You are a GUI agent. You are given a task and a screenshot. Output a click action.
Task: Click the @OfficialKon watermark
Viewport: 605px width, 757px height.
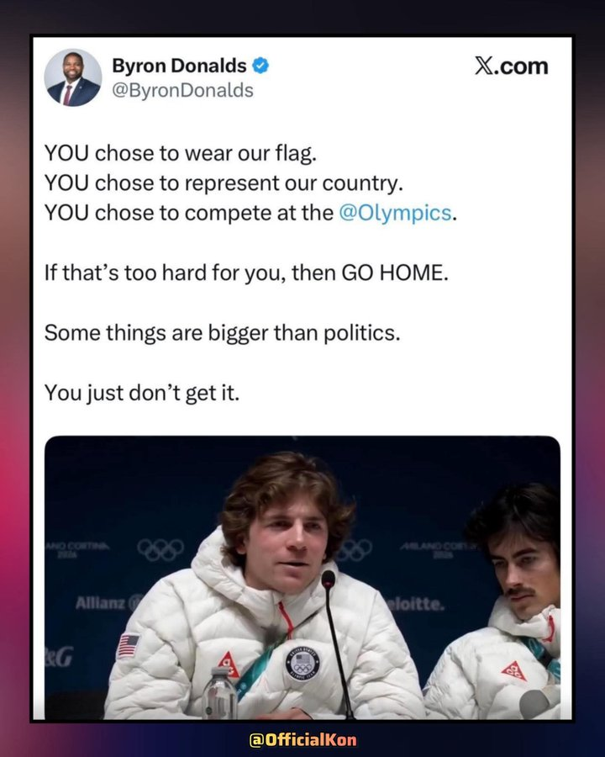click(x=303, y=739)
